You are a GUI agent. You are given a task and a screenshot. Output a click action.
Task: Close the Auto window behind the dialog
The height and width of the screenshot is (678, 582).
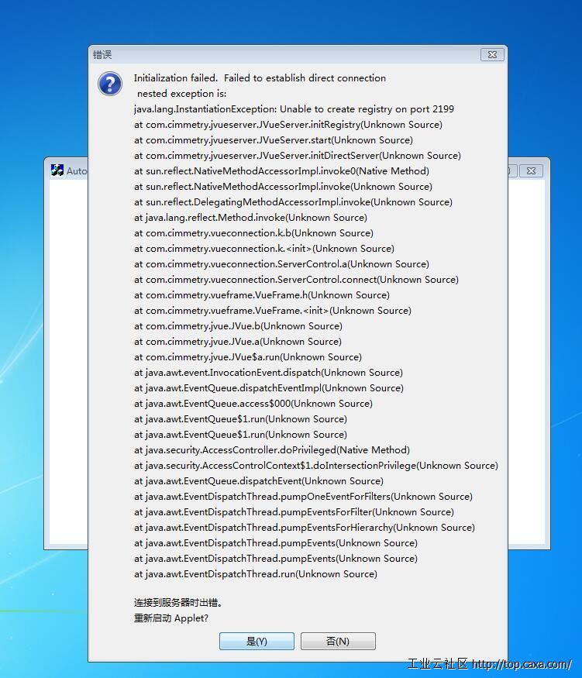coord(531,170)
